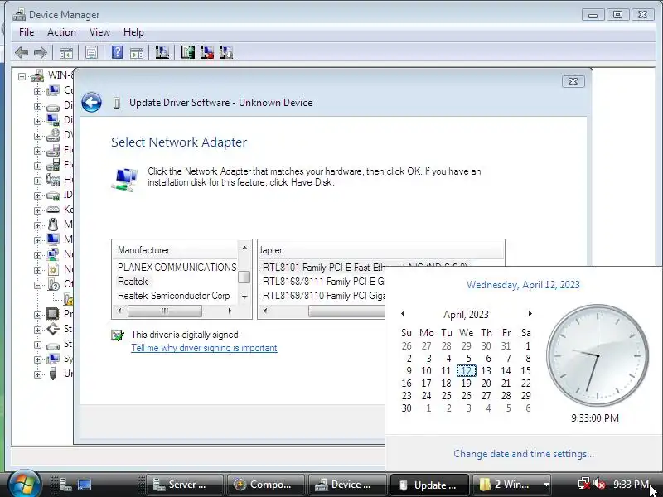663x497 pixels.
Task: Select Realtek Semiconductor Corp manufacturer
Action: click(174, 296)
